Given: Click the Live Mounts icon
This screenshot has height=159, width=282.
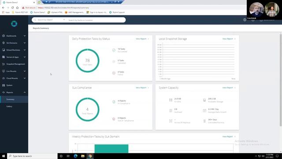Looking at the screenshot, I should tap(4, 71).
